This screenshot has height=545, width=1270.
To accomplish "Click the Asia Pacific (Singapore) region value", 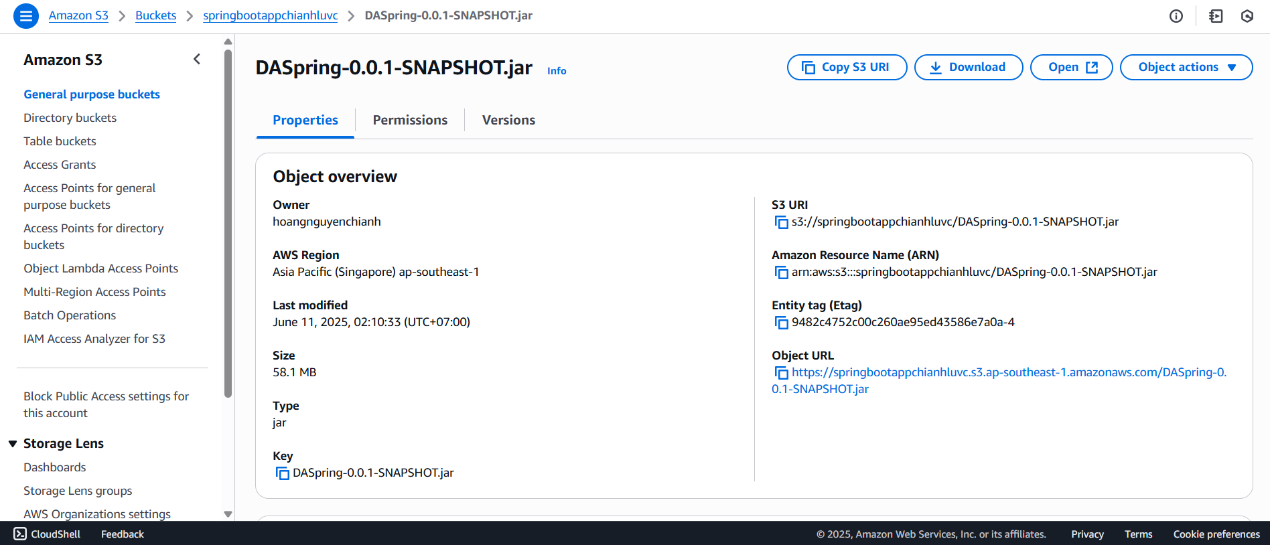I will 376,272.
